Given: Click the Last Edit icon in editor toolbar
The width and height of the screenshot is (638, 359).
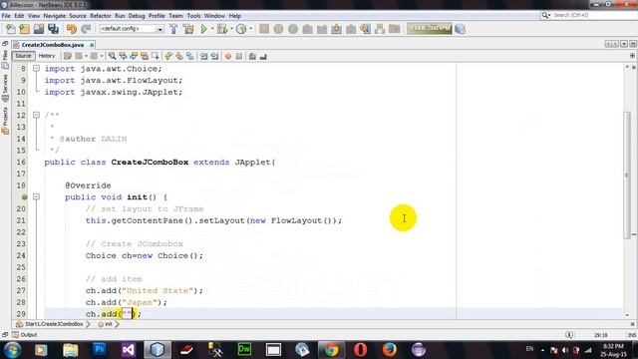Looking at the screenshot, I should 68,56.
